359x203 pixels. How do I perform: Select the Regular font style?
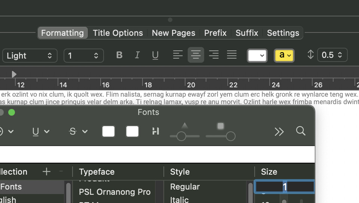click(185, 187)
